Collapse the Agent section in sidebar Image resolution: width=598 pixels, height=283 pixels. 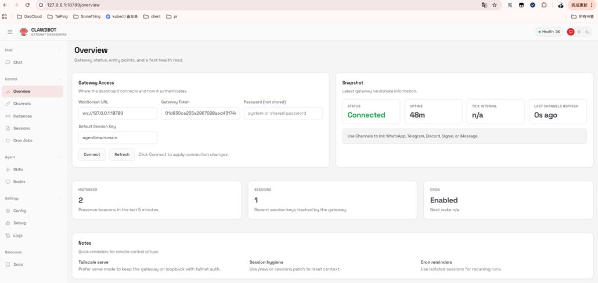coord(59,157)
